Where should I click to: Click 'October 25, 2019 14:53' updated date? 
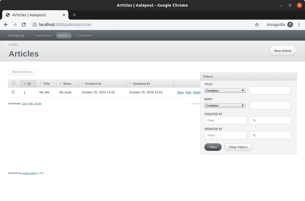[x=146, y=92]
